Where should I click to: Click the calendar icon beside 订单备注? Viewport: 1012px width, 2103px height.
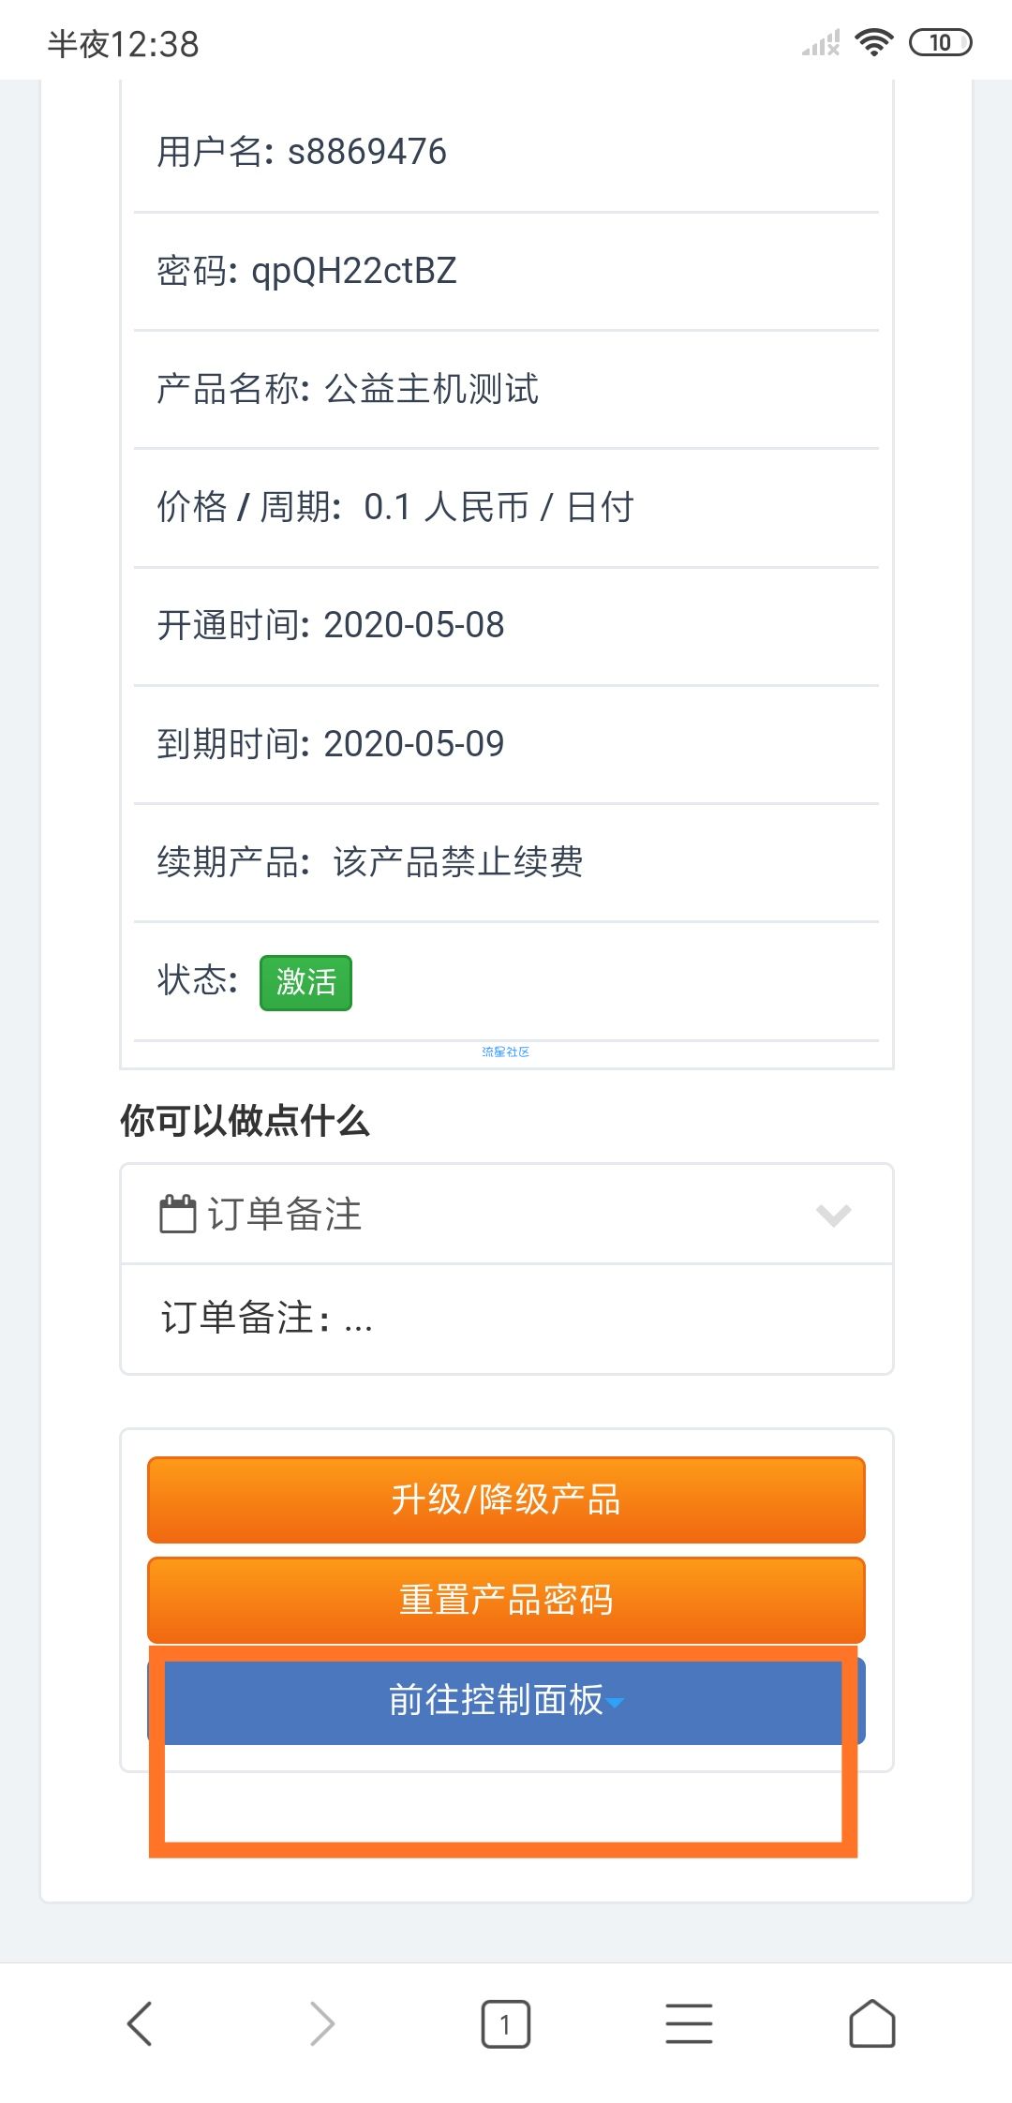click(x=177, y=1214)
